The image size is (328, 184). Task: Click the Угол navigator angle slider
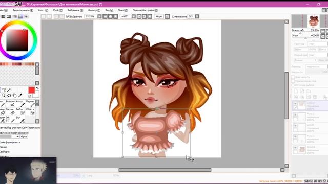(305, 36)
